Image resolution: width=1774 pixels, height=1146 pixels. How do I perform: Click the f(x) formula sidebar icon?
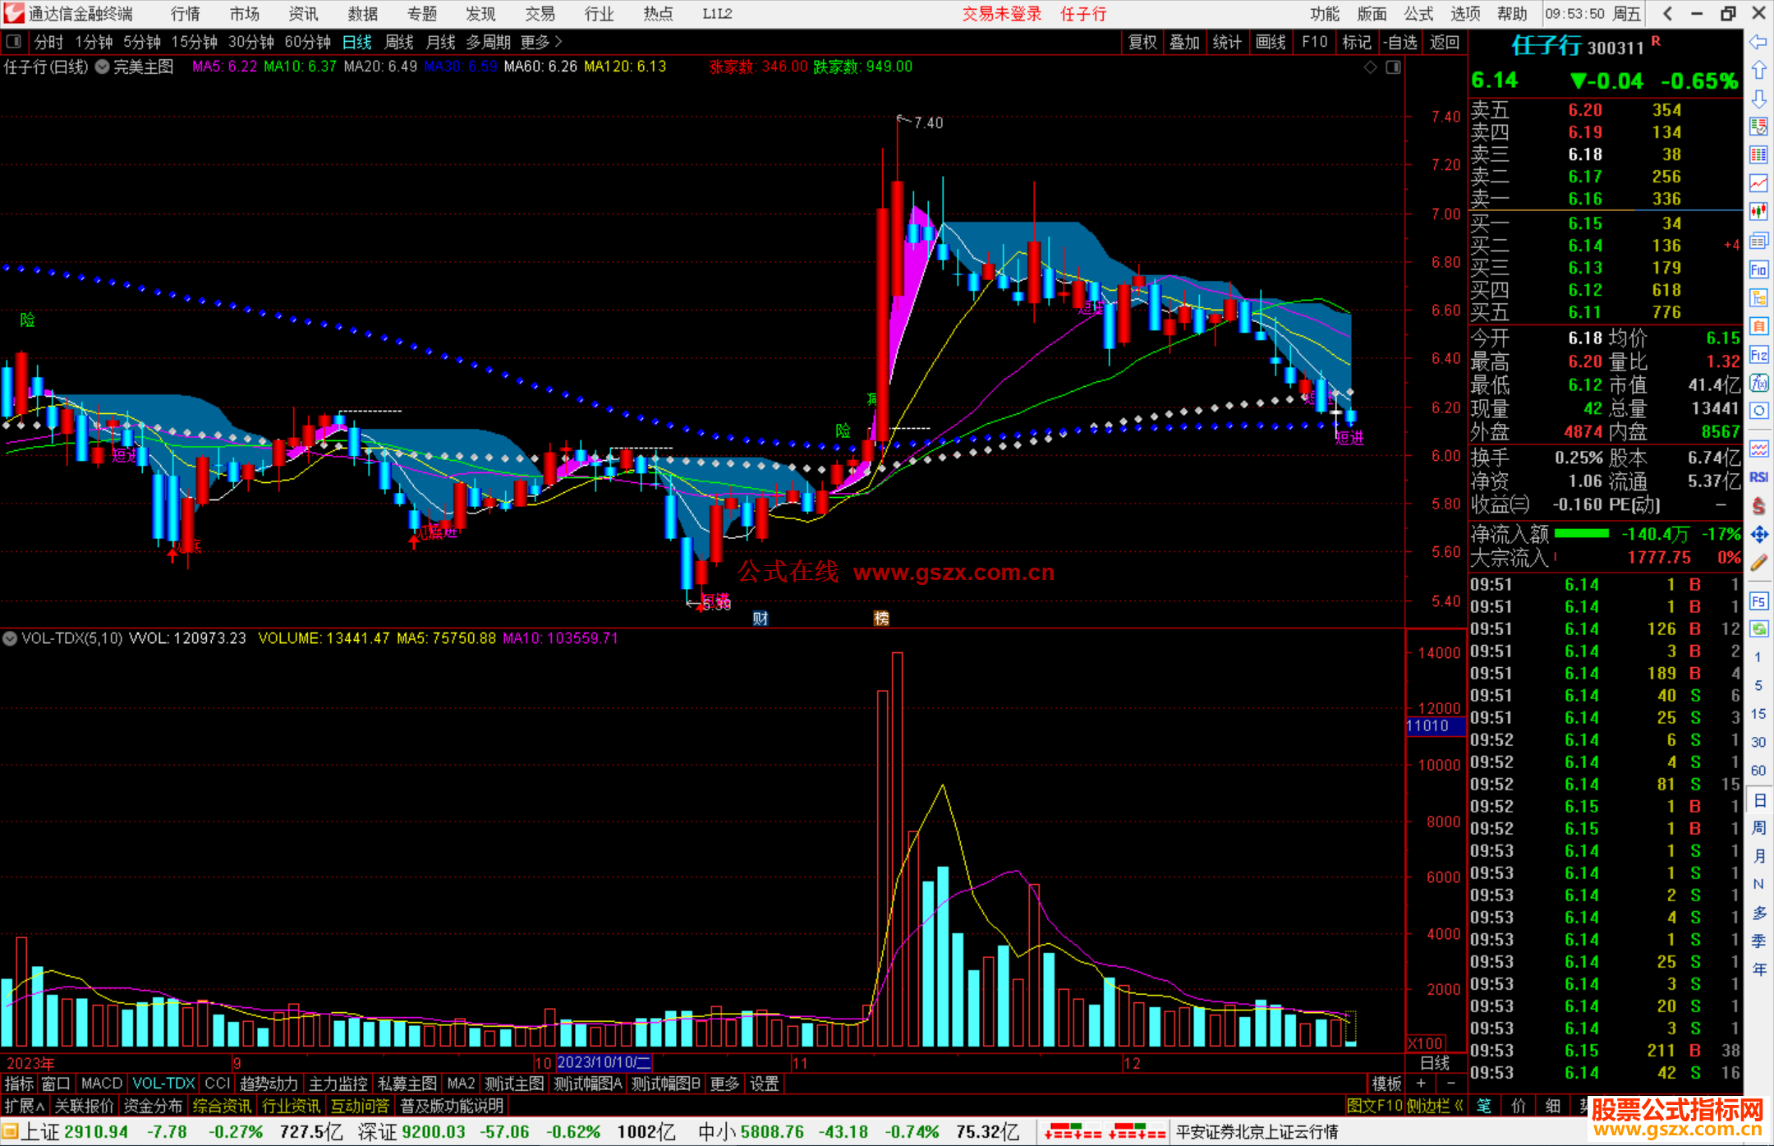coord(1758,384)
